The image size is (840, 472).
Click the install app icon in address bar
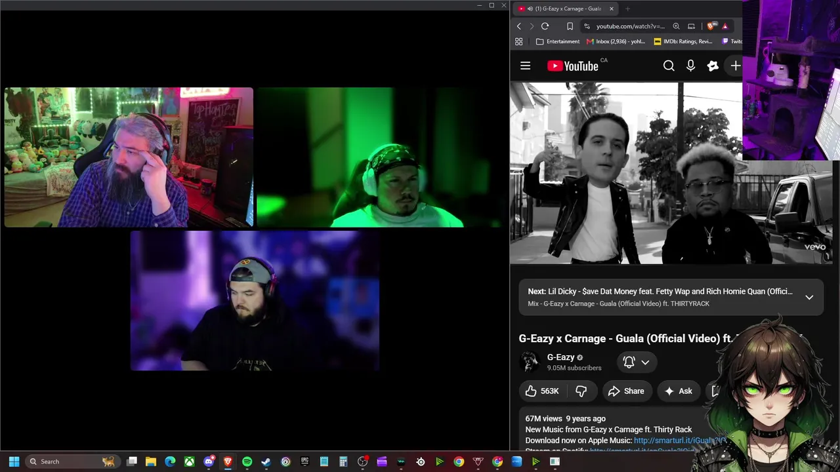(691, 26)
